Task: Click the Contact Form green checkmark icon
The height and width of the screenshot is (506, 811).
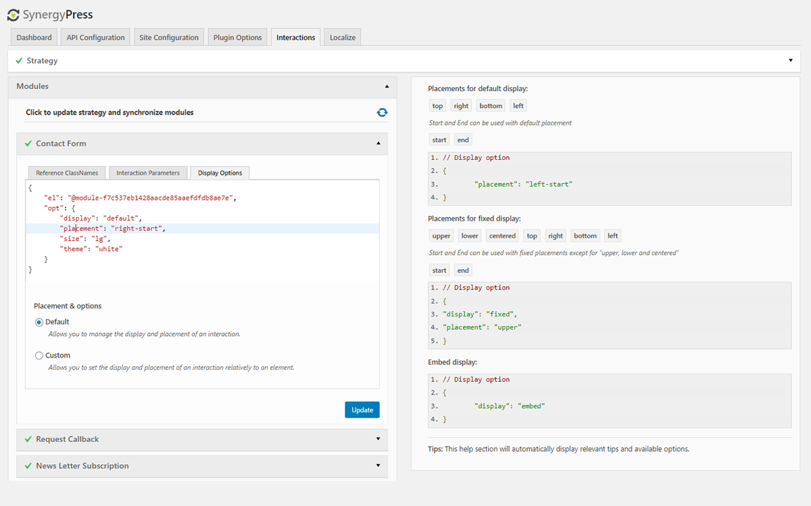Action: click(x=28, y=144)
